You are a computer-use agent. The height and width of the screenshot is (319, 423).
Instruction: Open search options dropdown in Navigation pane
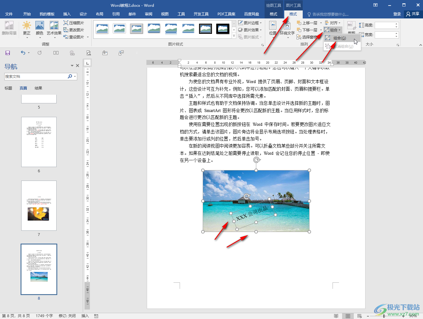click(x=75, y=76)
